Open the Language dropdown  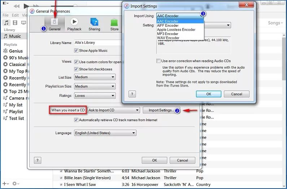click(x=105, y=133)
